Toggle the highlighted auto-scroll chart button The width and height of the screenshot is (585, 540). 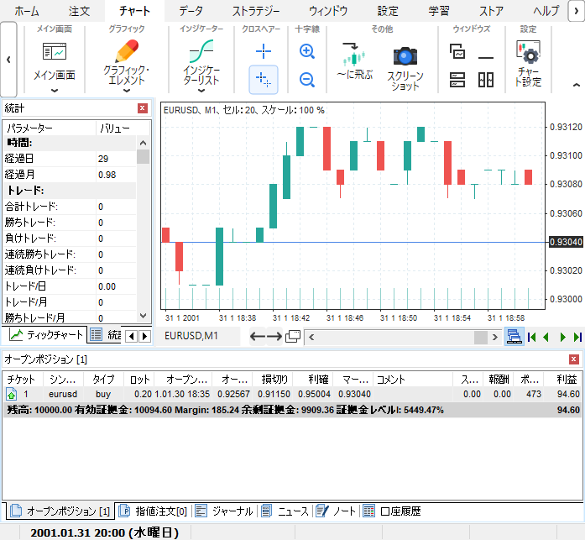(x=514, y=337)
